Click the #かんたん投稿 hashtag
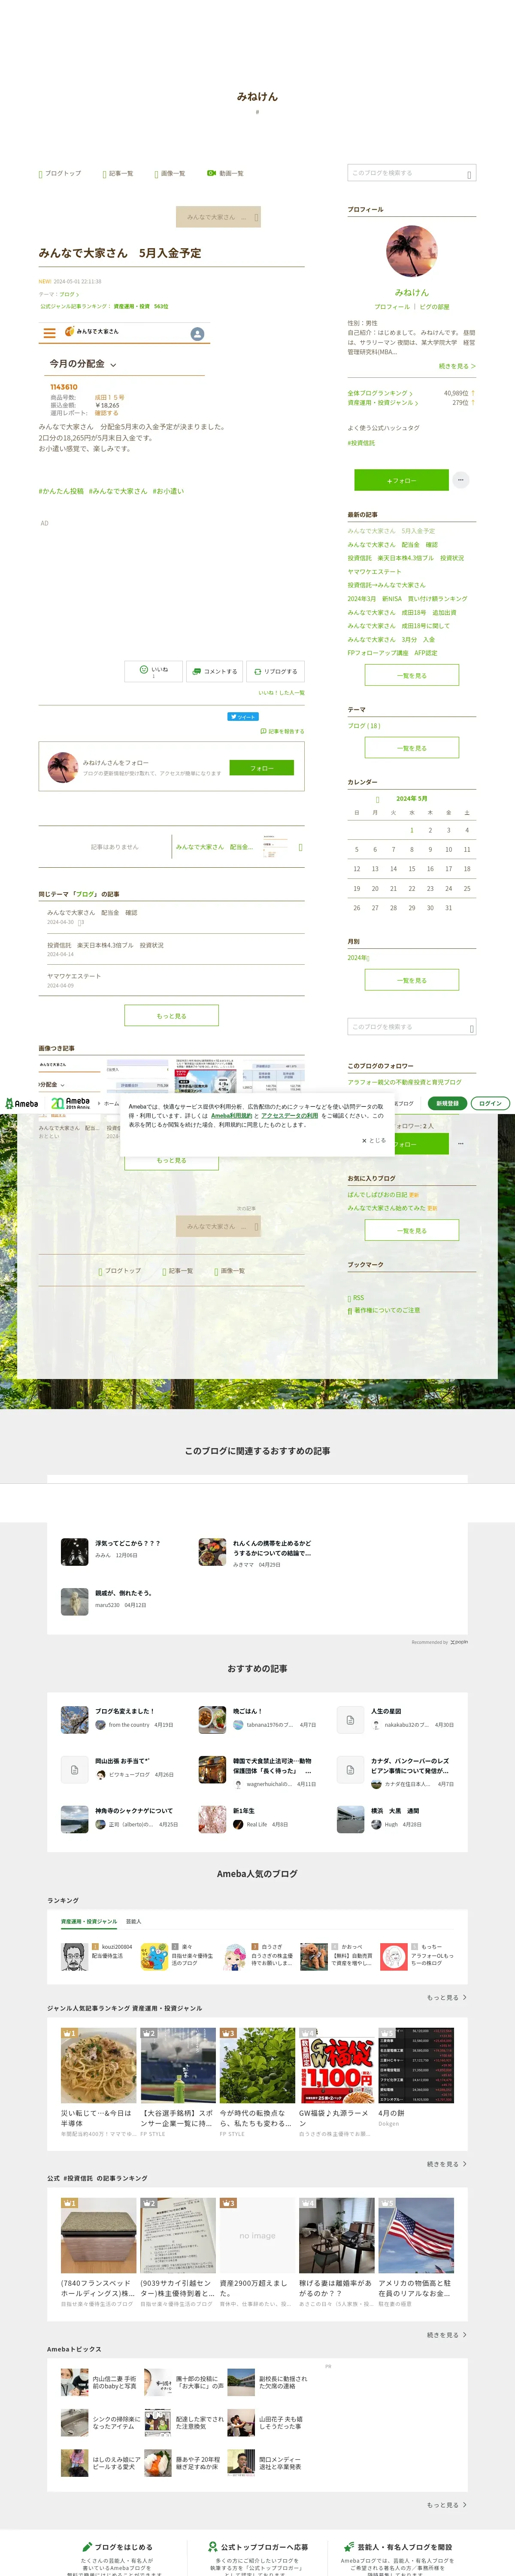The image size is (515, 2576). [61, 491]
